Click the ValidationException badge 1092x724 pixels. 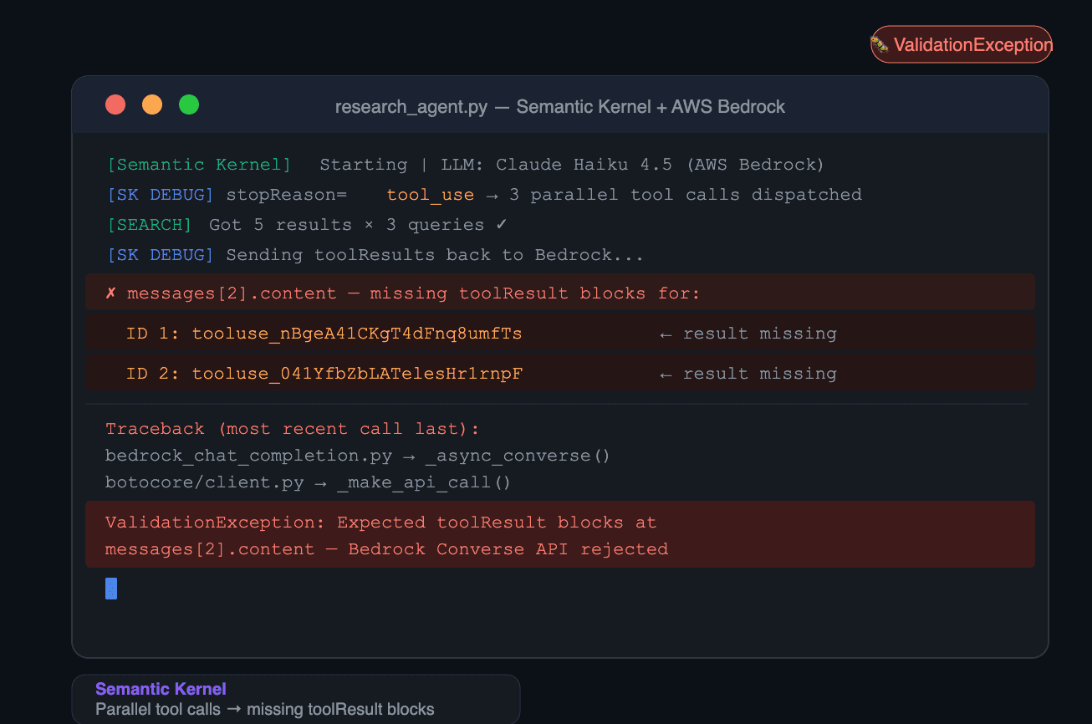click(x=962, y=44)
